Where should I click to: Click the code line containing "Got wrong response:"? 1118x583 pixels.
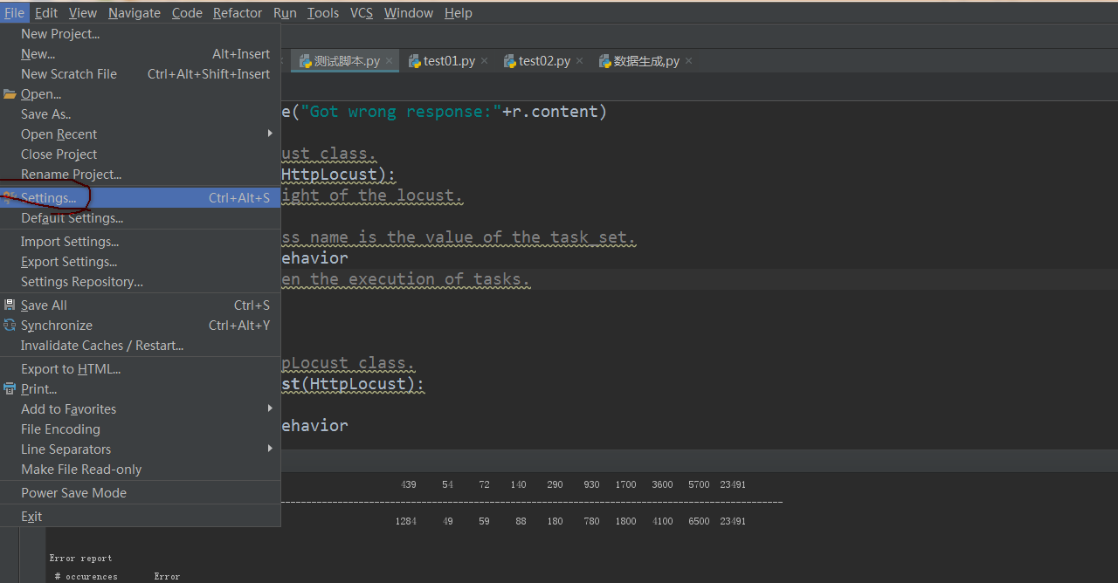(445, 112)
